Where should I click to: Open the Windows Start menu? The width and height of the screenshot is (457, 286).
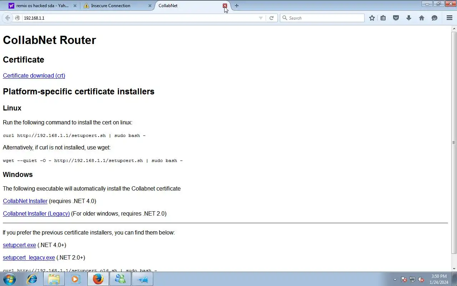tap(9, 279)
